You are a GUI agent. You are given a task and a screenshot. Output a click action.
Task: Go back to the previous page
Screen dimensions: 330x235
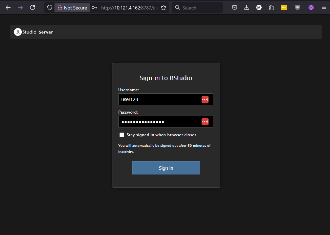[8, 8]
